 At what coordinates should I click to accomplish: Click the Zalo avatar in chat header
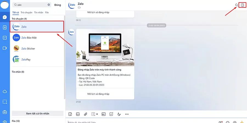(72, 5)
